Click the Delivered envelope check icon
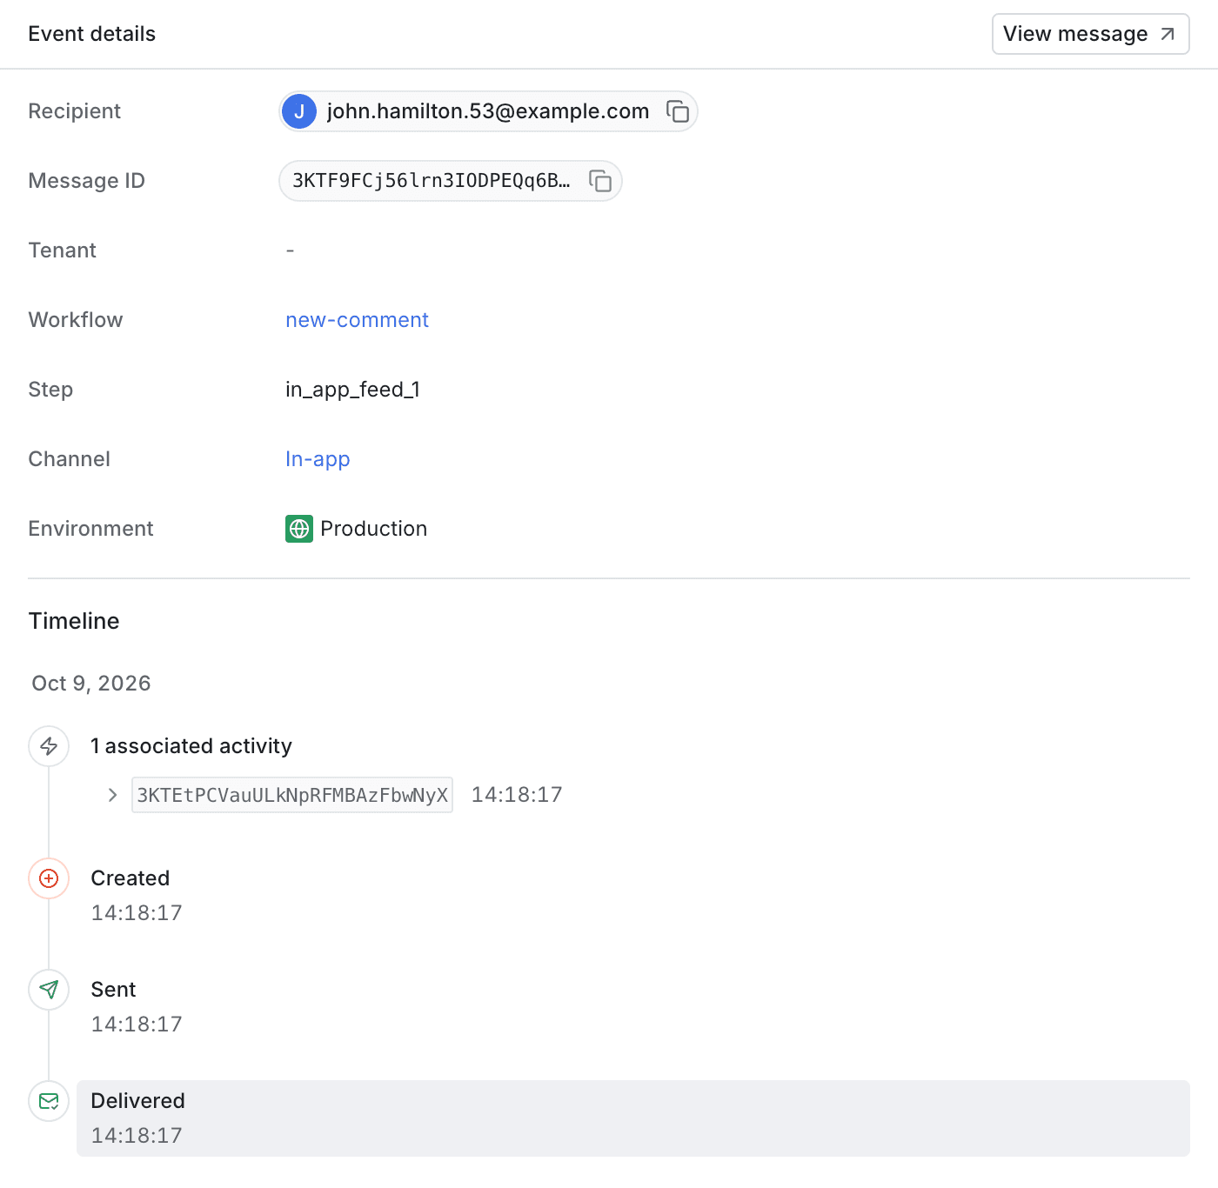Image resolution: width=1218 pixels, height=1188 pixels. coord(49,1101)
